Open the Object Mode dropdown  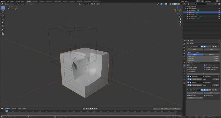10,4
